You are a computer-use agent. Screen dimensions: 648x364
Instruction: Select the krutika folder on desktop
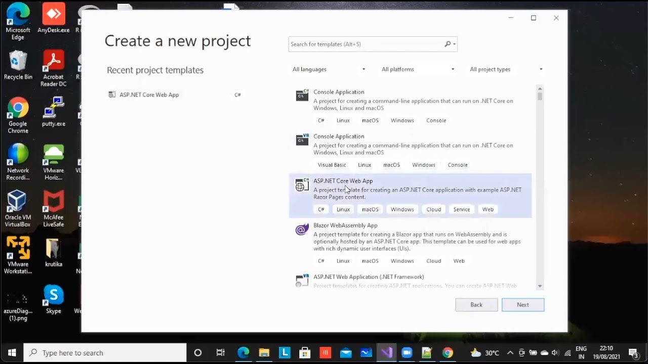tap(54, 252)
